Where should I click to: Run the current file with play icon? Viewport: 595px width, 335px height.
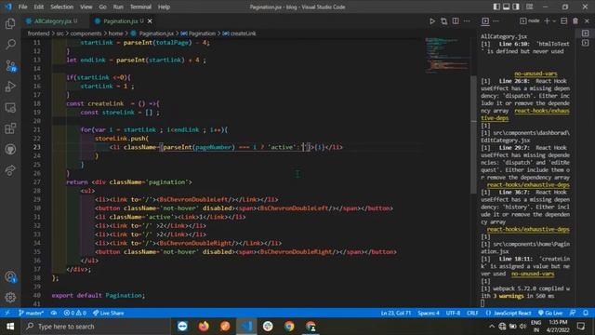pos(431,21)
